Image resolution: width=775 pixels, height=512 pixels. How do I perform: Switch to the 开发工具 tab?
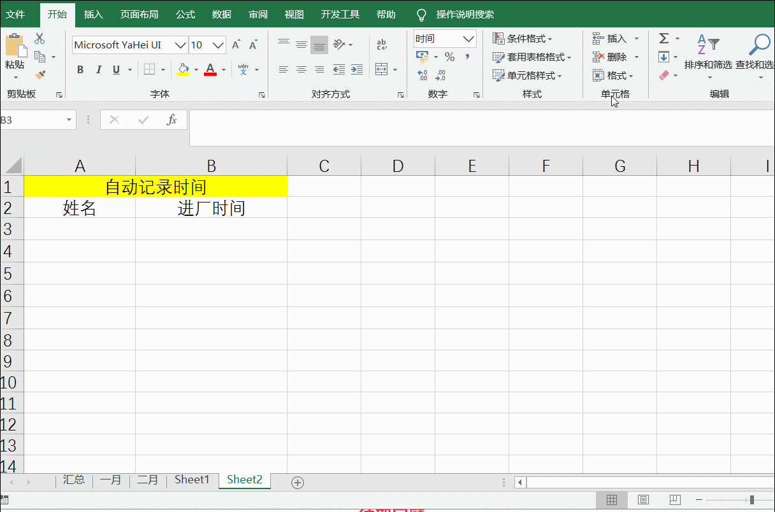click(340, 14)
